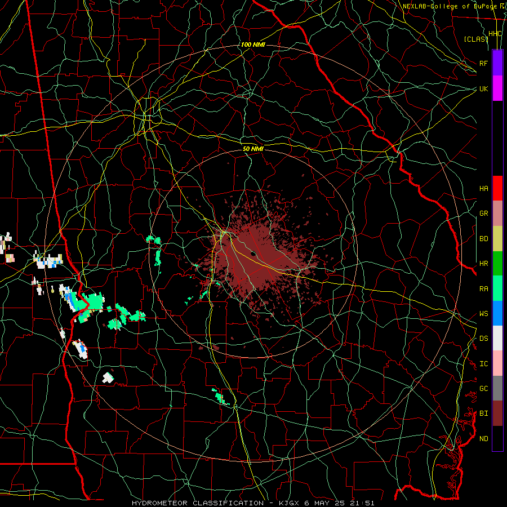Click the 'NEXLAB-College of DuPage' header text
Image resolution: width=507 pixels, height=507 pixels.
[x=450, y=6]
